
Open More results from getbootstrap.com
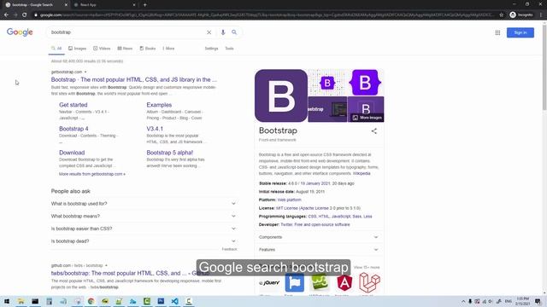pyautogui.click(x=92, y=174)
